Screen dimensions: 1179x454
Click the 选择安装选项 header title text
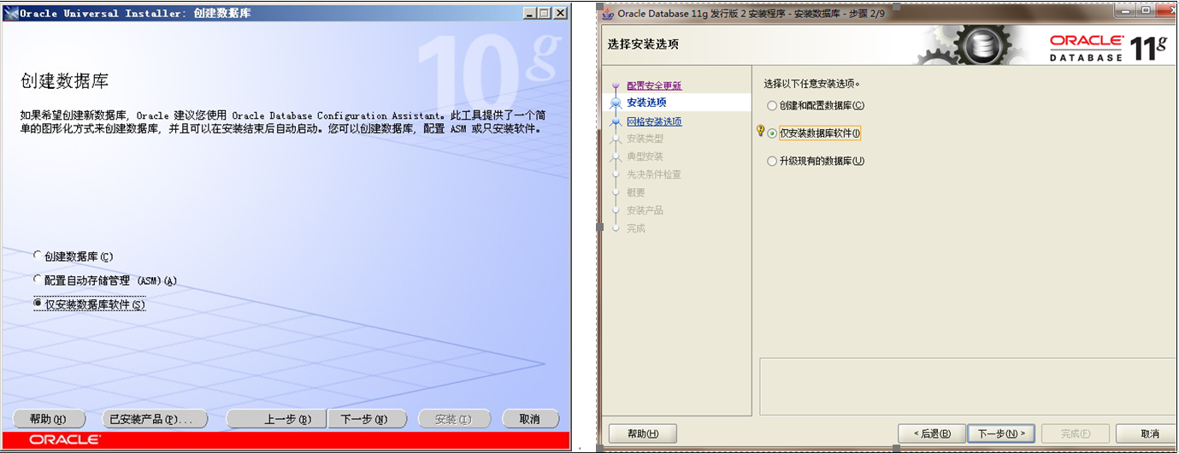[642, 44]
